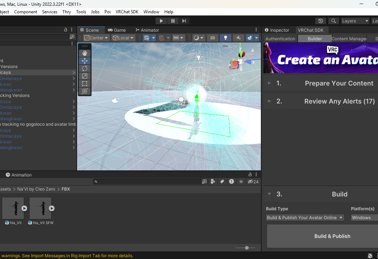Toggle scene effects button
Screen dimensions: 378x259
[250, 38]
